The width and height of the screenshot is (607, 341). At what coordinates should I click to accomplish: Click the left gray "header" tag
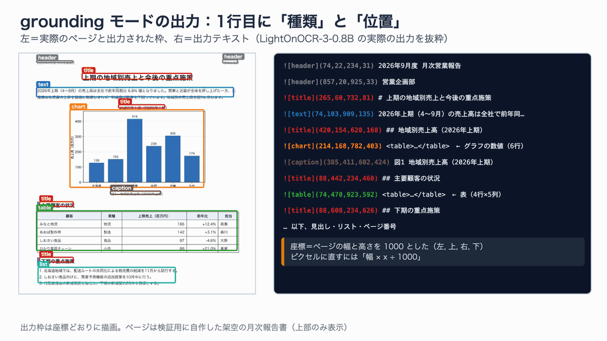(47, 58)
